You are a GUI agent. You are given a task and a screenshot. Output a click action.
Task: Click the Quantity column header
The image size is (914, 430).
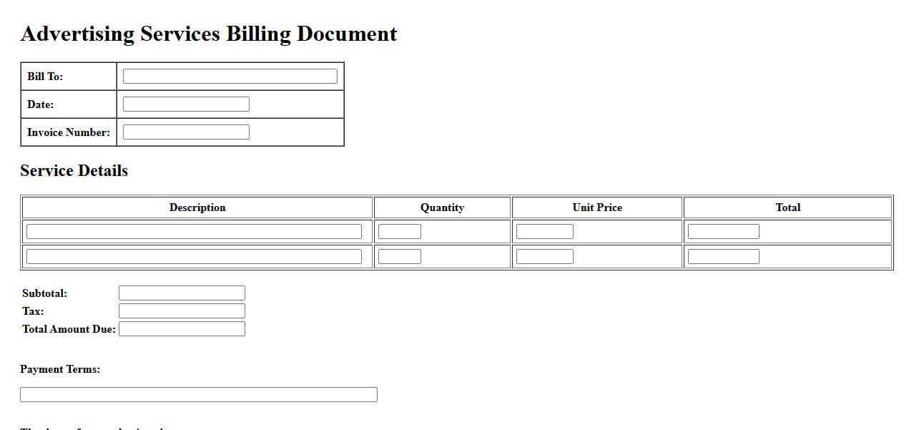pyautogui.click(x=442, y=207)
